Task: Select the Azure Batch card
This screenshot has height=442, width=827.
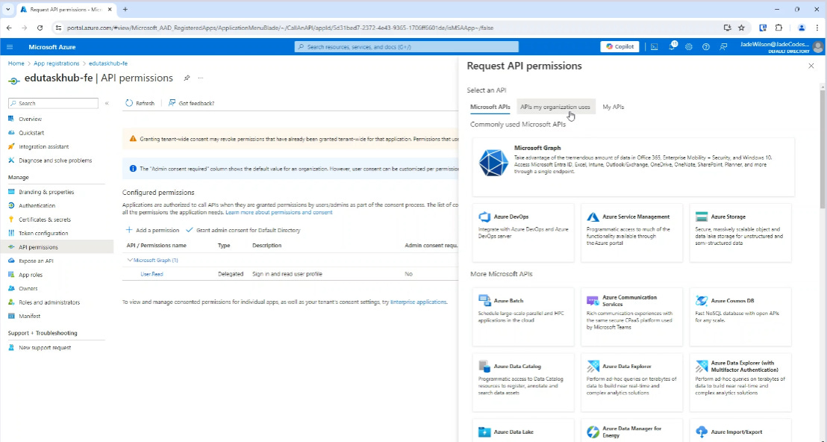Action: point(523,317)
